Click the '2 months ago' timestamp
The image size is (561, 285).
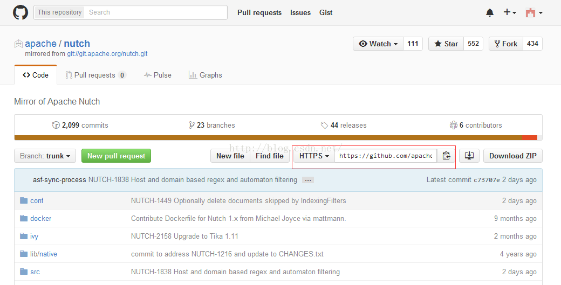515,237
